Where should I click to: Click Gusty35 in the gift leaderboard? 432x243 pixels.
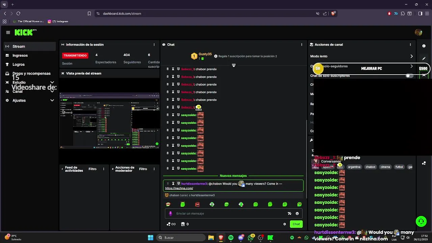click(205, 54)
